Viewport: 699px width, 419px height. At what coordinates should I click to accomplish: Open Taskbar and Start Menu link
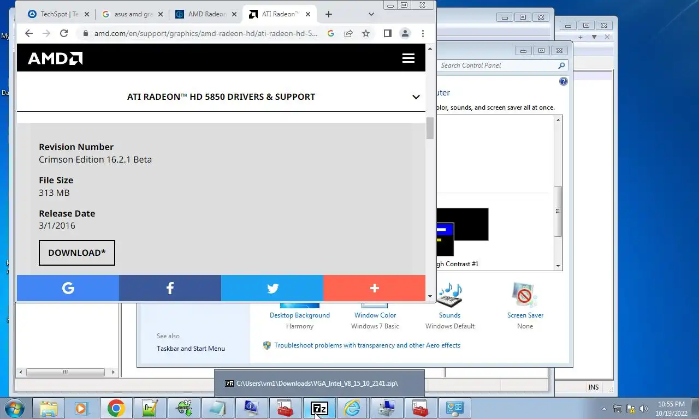click(191, 349)
